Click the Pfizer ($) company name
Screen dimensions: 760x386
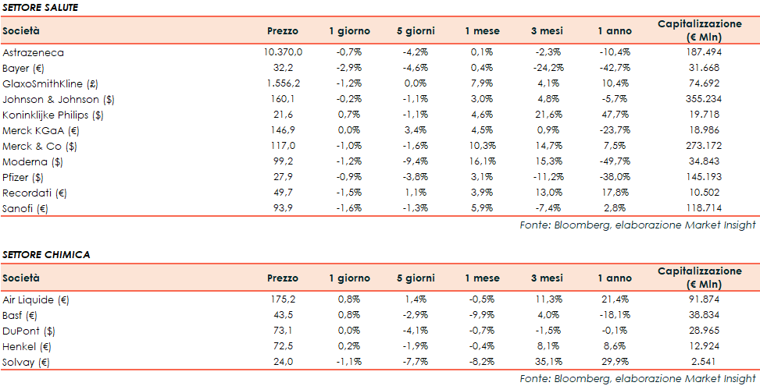(24, 177)
